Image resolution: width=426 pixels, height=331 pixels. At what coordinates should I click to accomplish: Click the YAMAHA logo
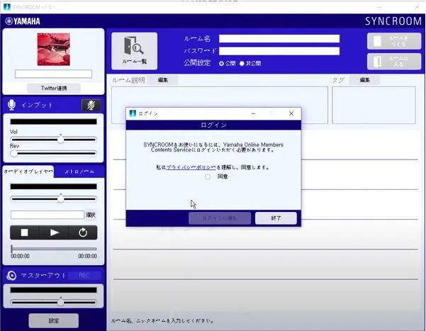pyautogui.click(x=23, y=21)
